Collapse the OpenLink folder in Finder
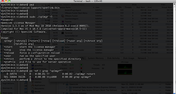176x94 pixels. point(64,84)
